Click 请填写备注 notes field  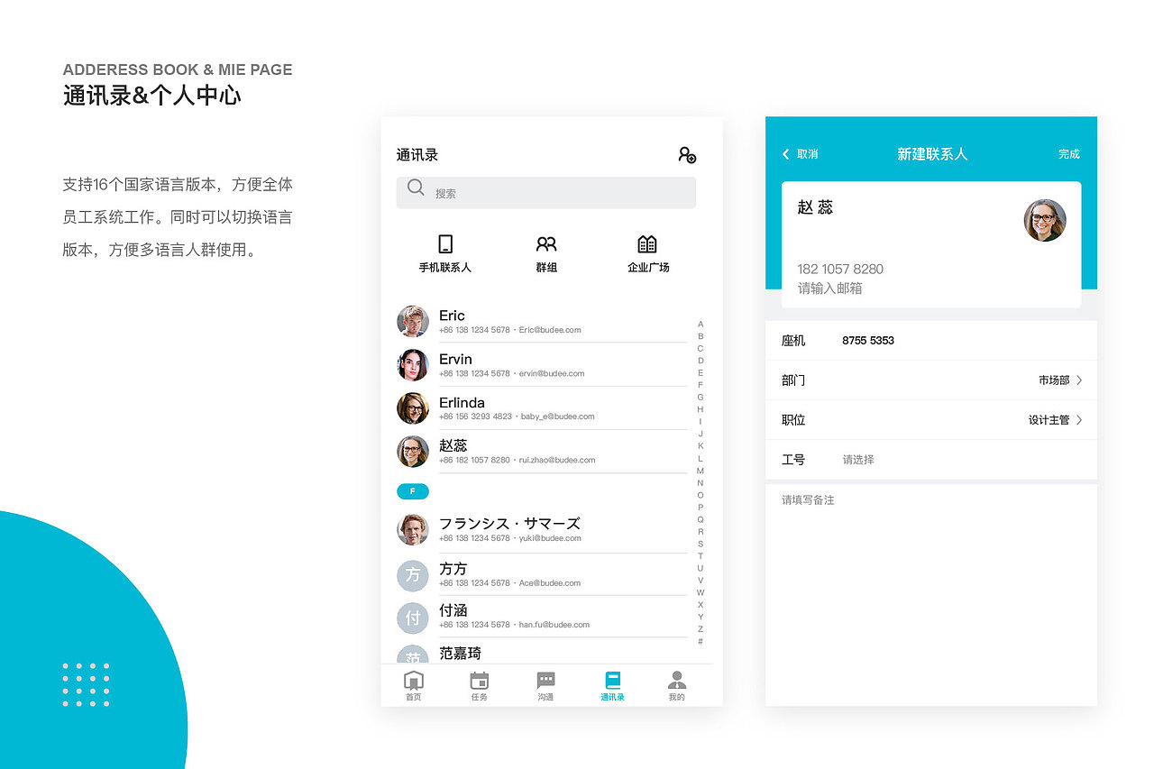click(931, 595)
